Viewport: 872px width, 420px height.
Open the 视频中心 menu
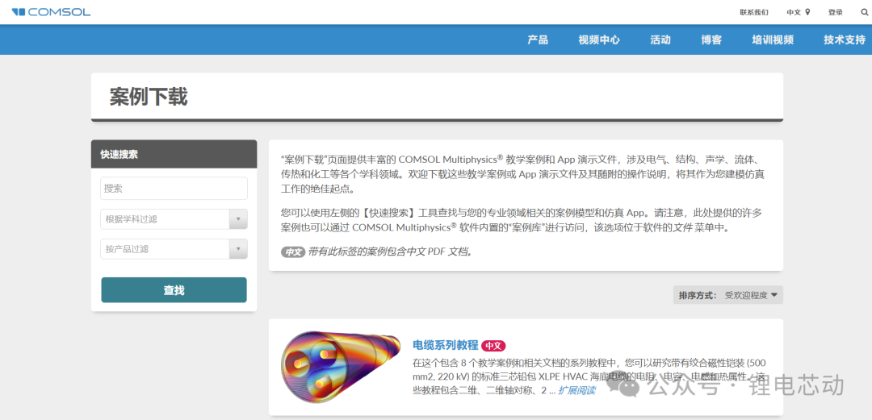[x=599, y=40]
